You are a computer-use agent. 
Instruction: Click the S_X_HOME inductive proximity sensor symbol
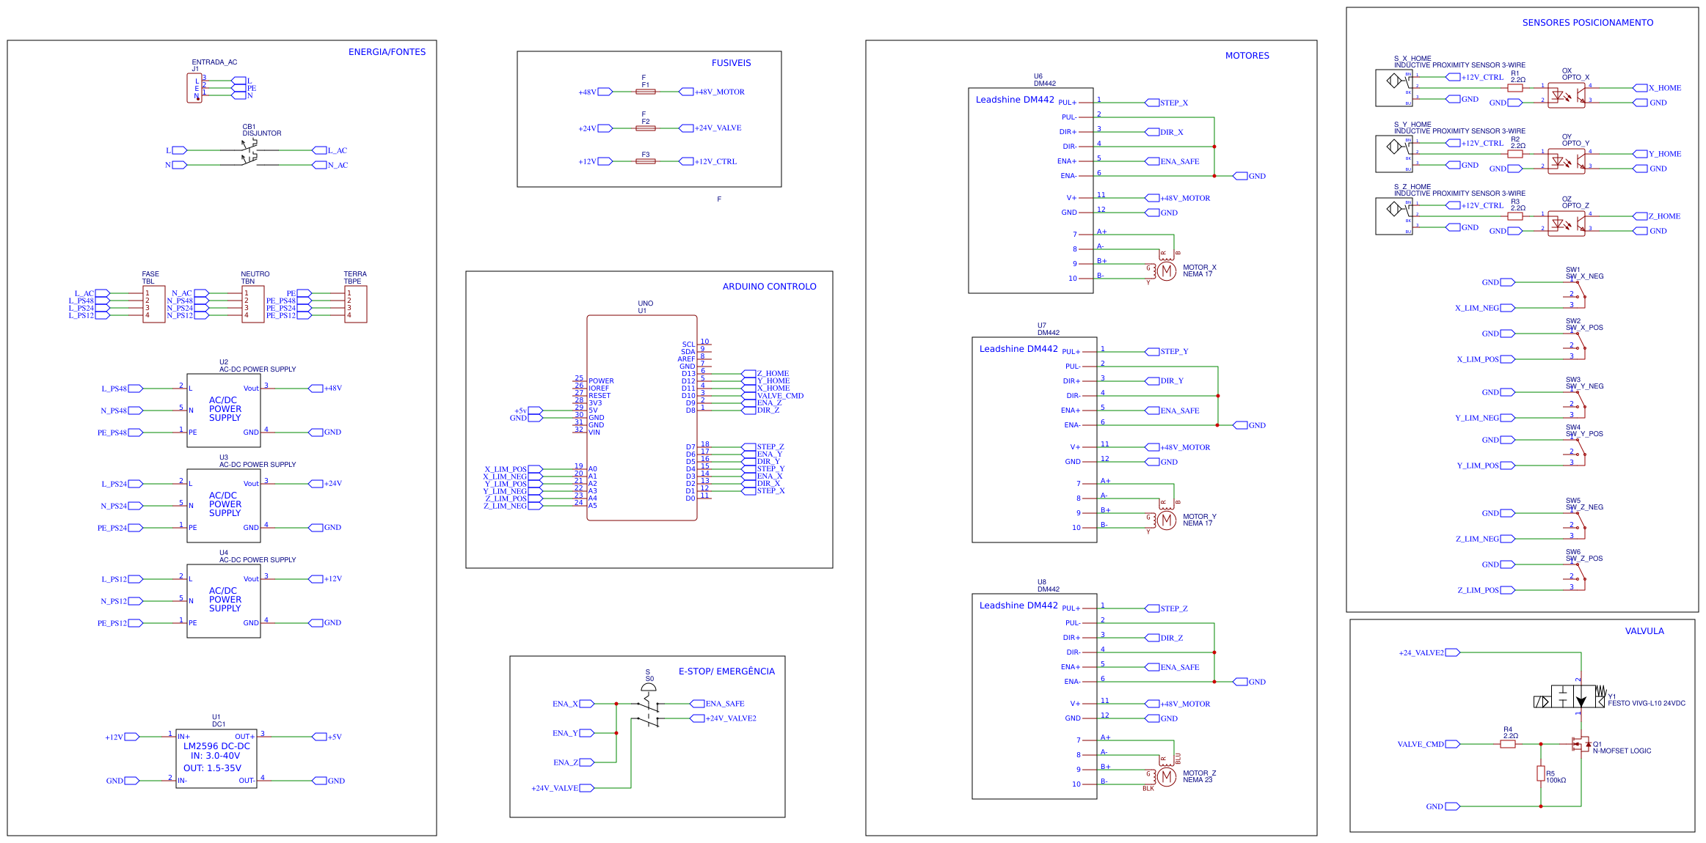(1393, 87)
